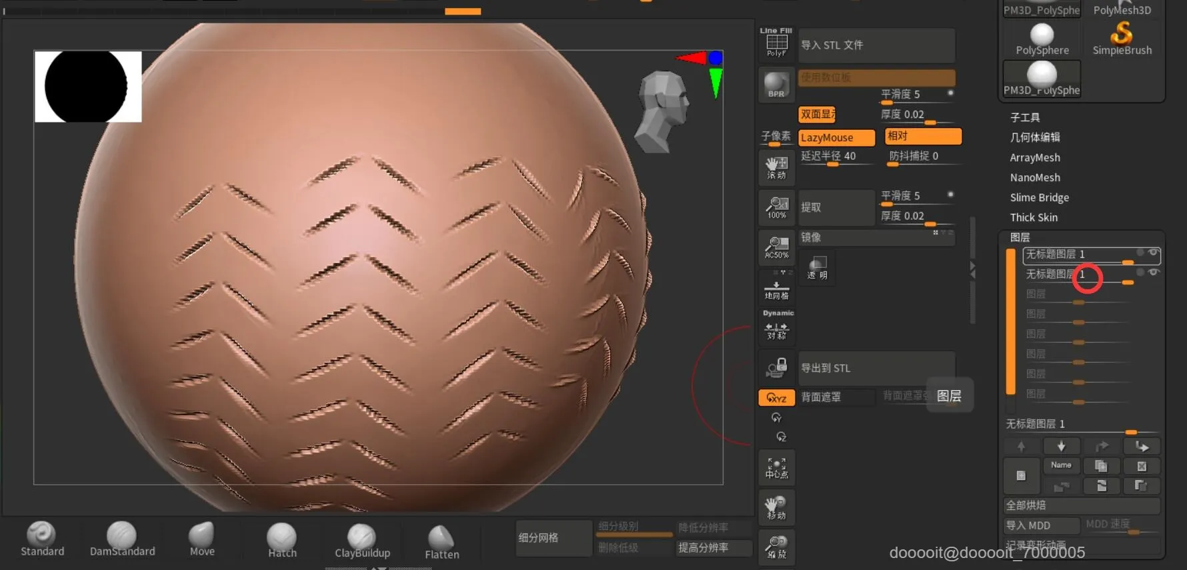Toggle 背面遮罩 backface masking
Image resolution: width=1187 pixels, height=570 pixels.
[836, 397]
